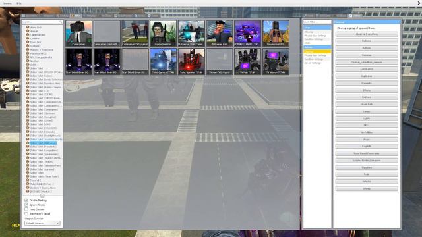Spawn the Multiversal Titan Cameraman thumbnail
This screenshot has width=422, height=237.
pos(191,34)
